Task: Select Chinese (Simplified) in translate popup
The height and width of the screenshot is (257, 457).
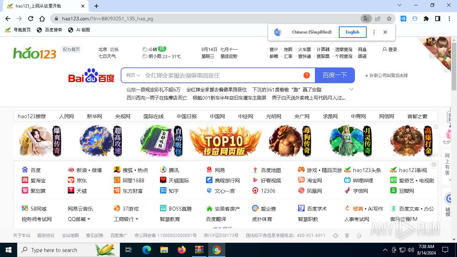Action: (312, 32)
